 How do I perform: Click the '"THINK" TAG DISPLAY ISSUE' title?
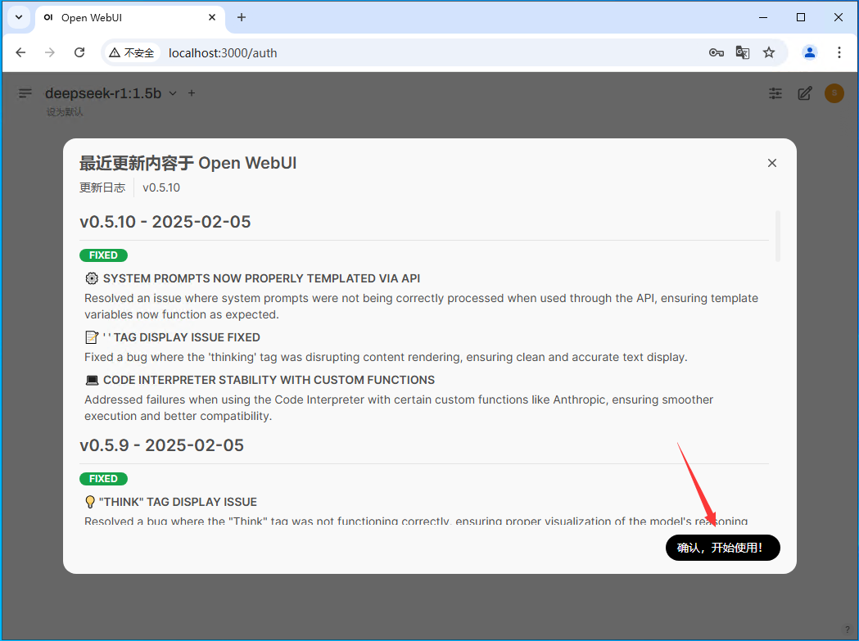(178, 502)
